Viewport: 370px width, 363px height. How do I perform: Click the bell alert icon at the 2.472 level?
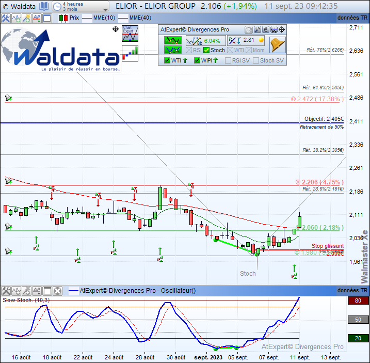click(x=8, y=98)
